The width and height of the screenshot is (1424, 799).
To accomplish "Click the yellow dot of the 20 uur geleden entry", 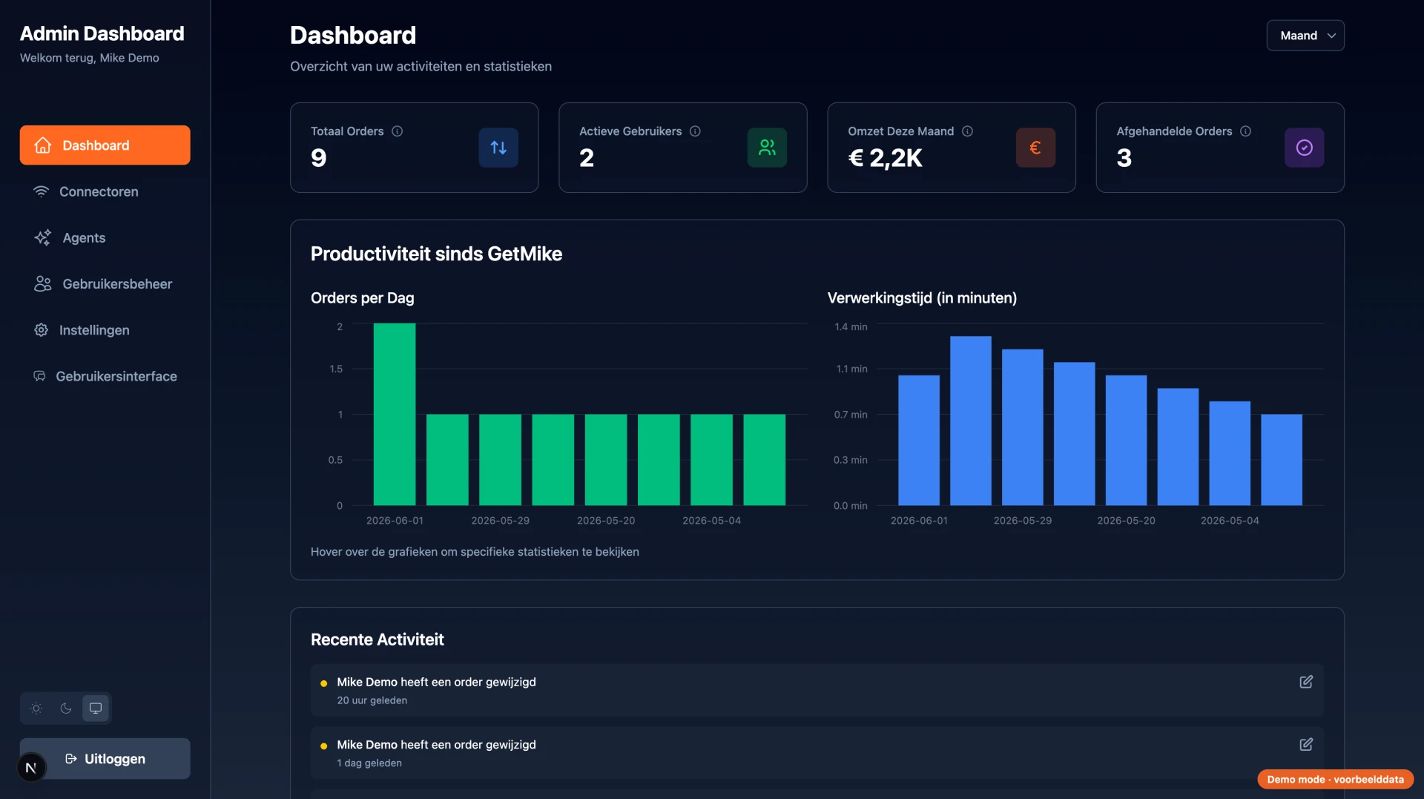I will click(323, 683).
